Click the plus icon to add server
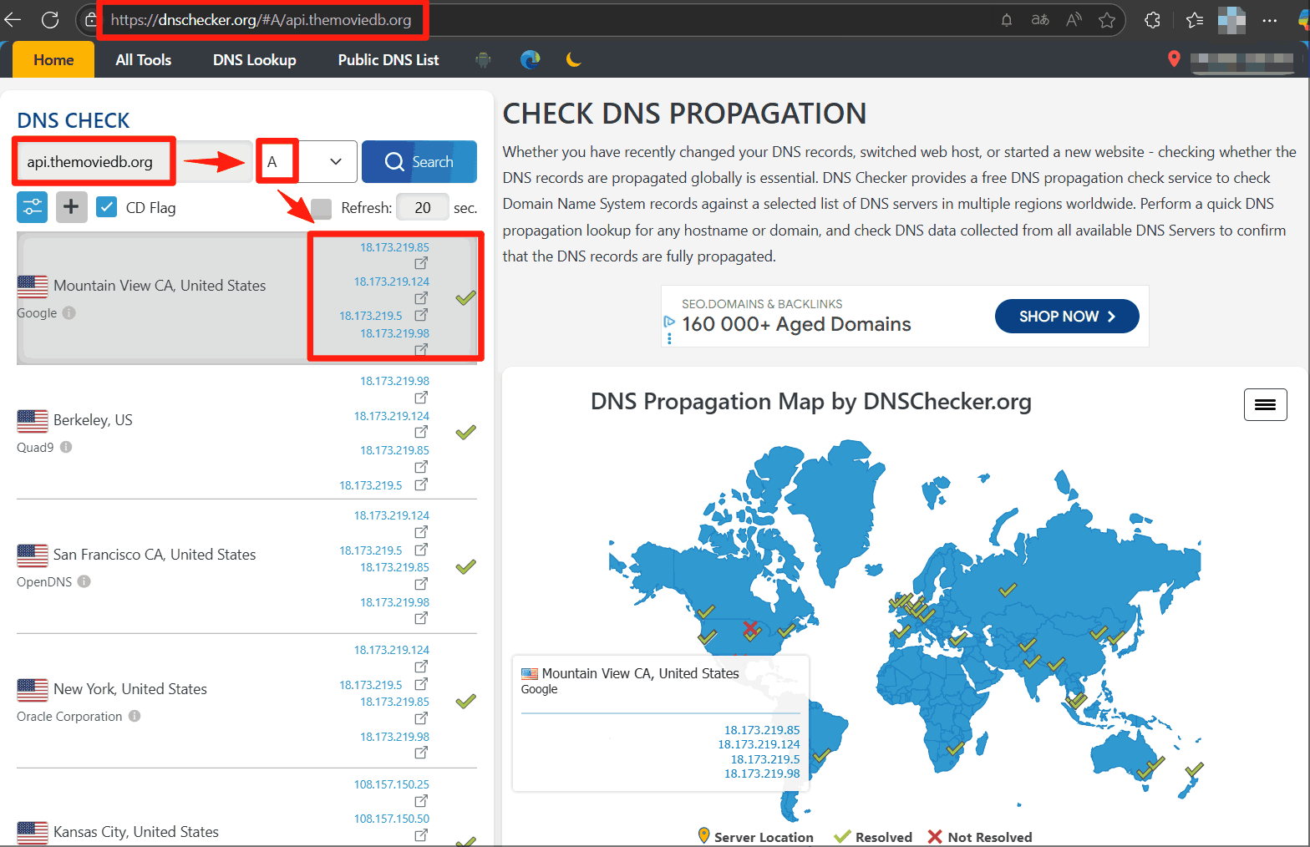Screen dimensions: 1310x847 71,207
